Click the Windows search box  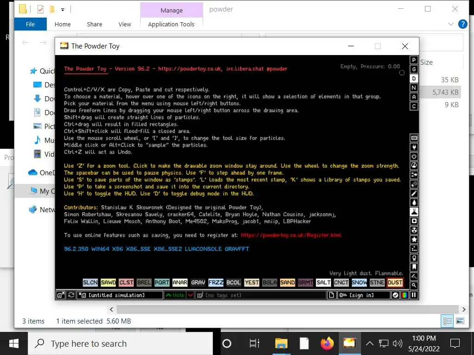coord(120,343)
